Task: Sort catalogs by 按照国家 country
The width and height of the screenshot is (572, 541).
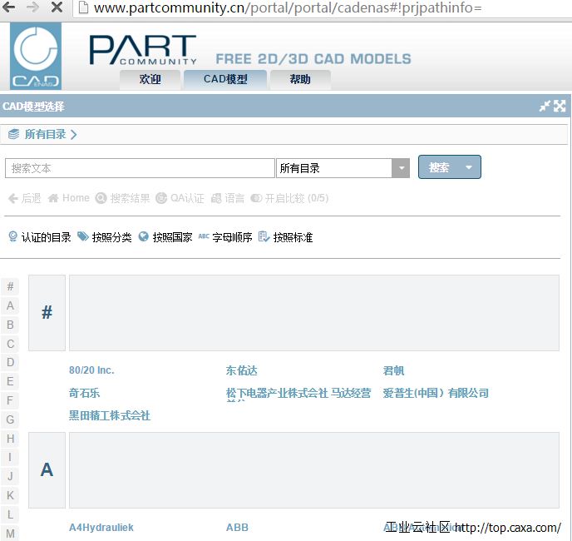Action: coord(165,237)
